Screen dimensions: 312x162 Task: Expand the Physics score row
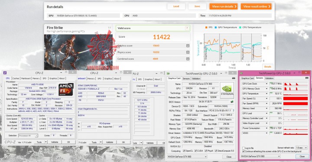pyautogui.click(x=188, y=52)
